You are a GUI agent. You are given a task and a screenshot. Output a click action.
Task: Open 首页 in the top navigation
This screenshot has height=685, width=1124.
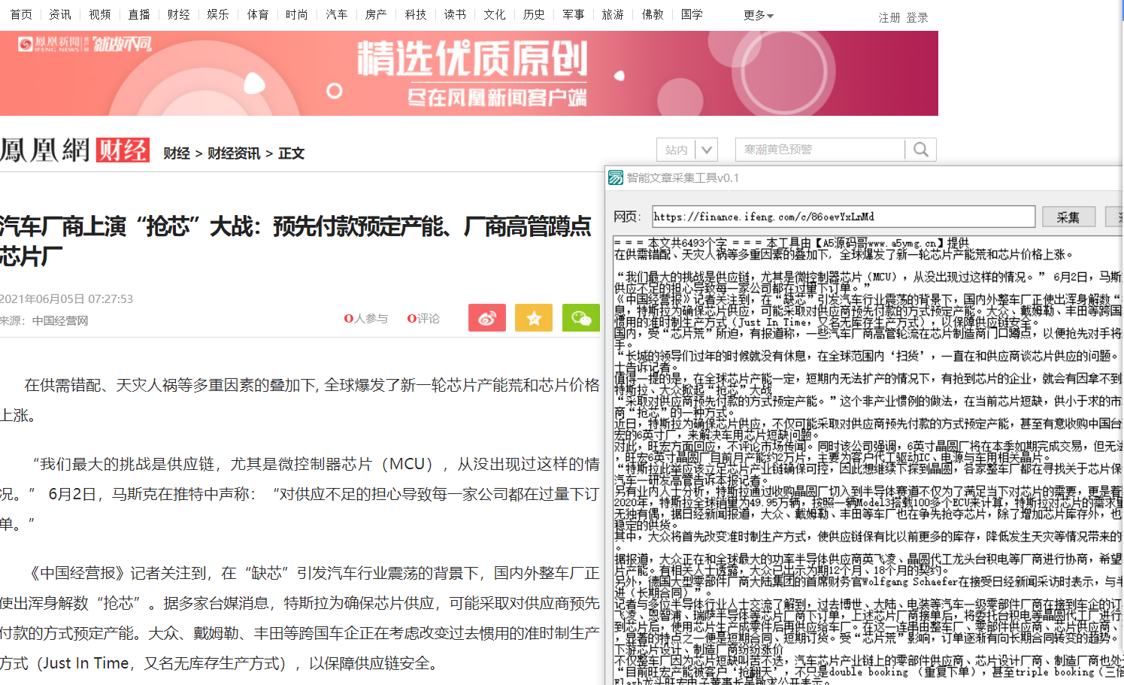21,14
